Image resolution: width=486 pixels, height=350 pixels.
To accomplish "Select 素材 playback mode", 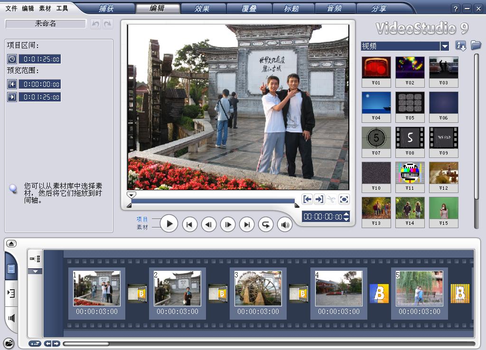I will [x=142, y=227].
